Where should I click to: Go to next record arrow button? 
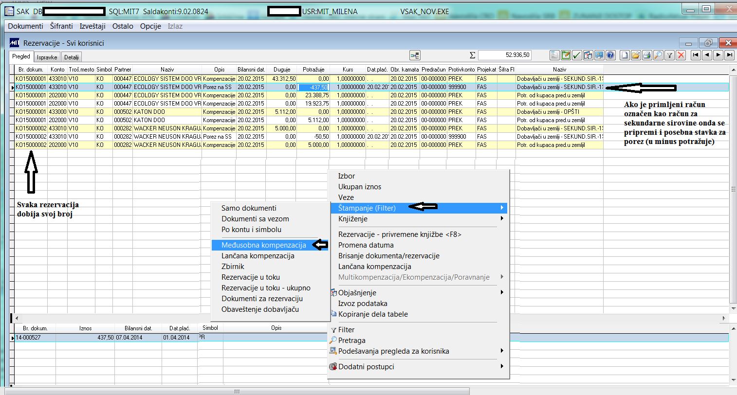pos(718,55)
